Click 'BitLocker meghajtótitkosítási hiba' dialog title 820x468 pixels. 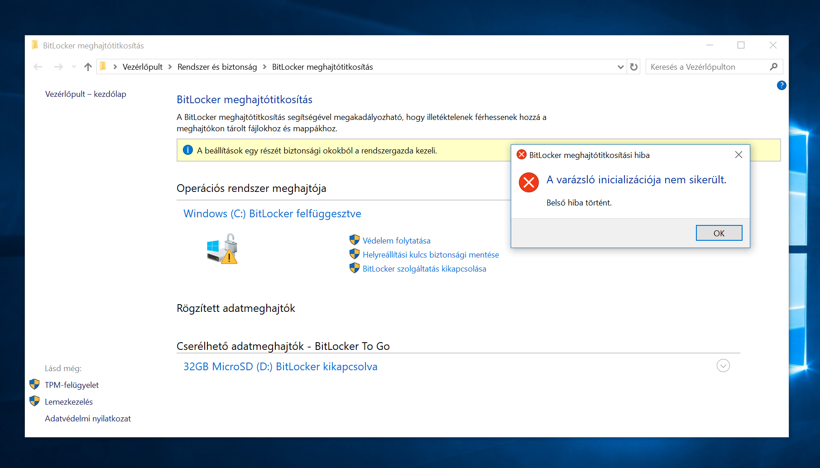(590, 155)
